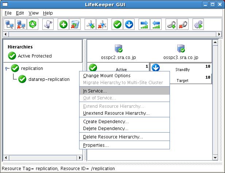
Task: Close the LifeKeeper GUI window
Action: pos(220,5)
